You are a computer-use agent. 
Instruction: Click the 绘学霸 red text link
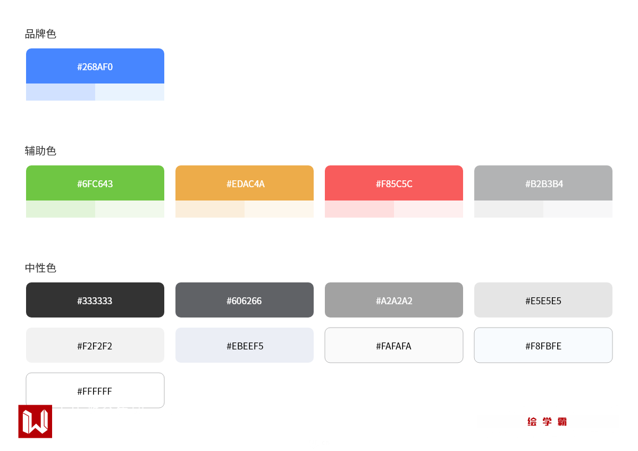coord(547,422)
